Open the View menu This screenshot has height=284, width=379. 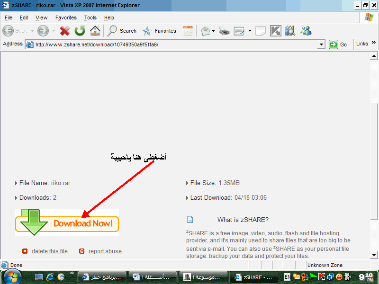coord(41,18)
